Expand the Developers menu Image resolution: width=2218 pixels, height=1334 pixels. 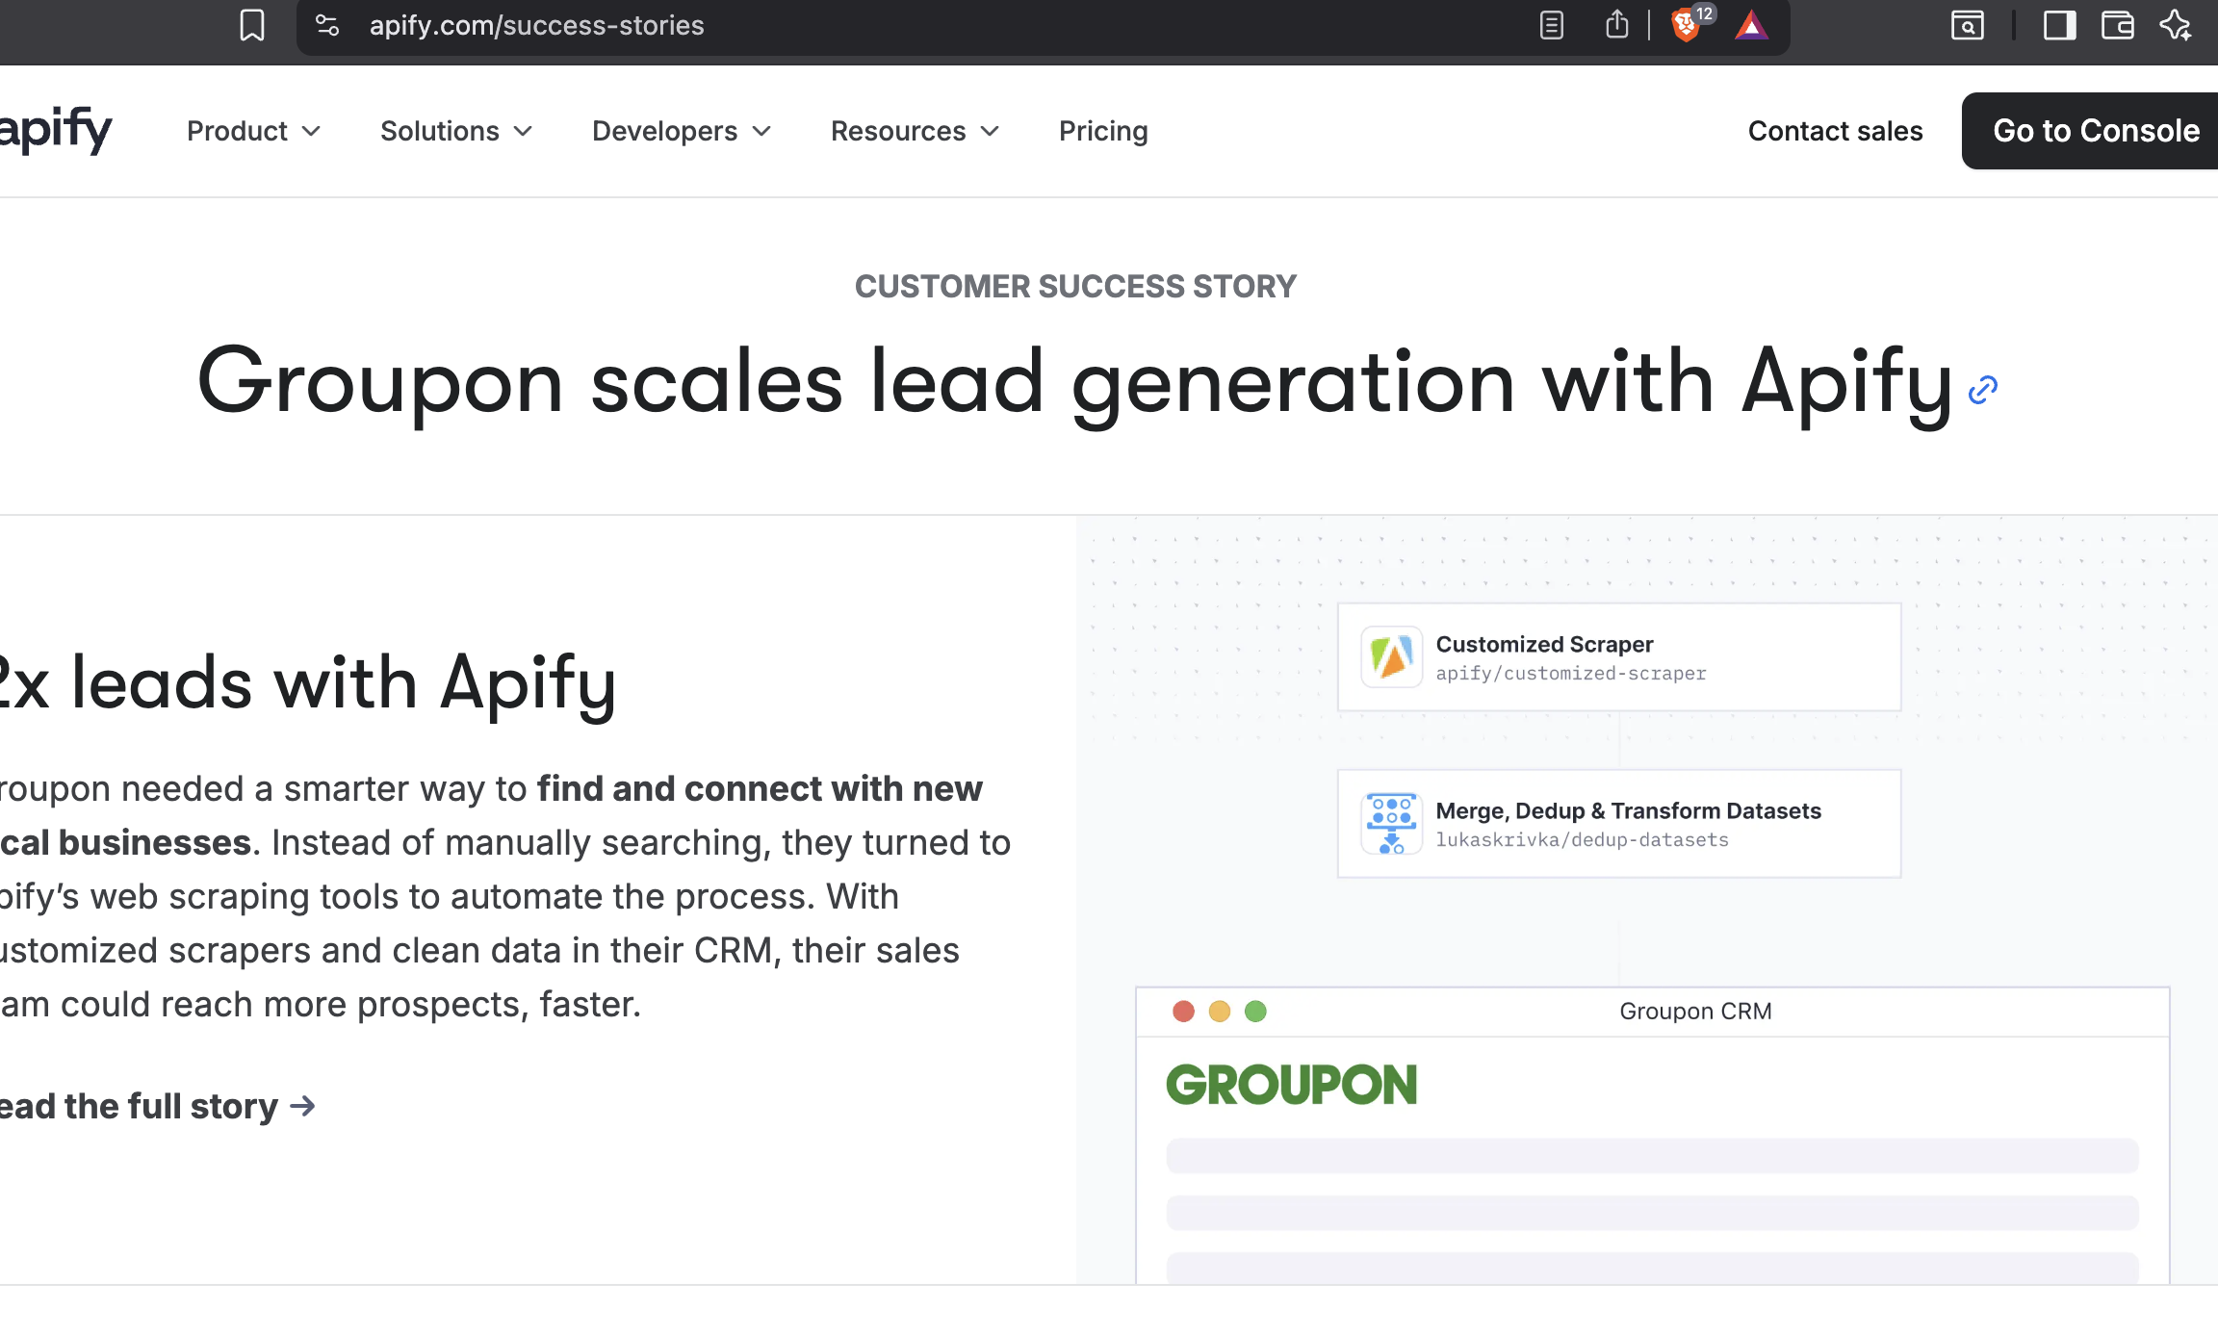[x=682, y=131]
